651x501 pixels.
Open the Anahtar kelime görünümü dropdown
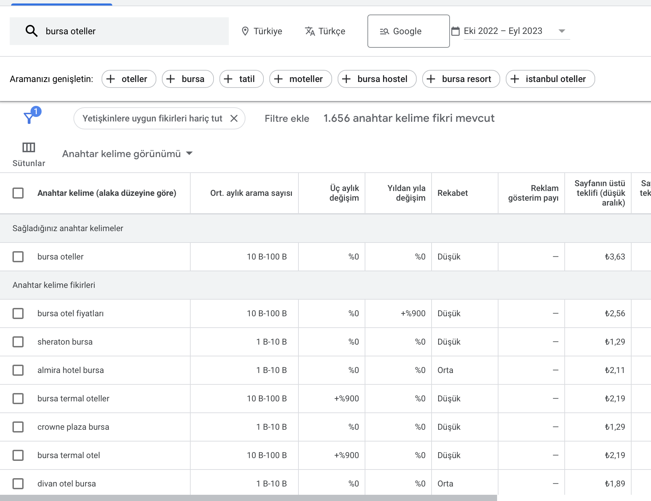127,154
